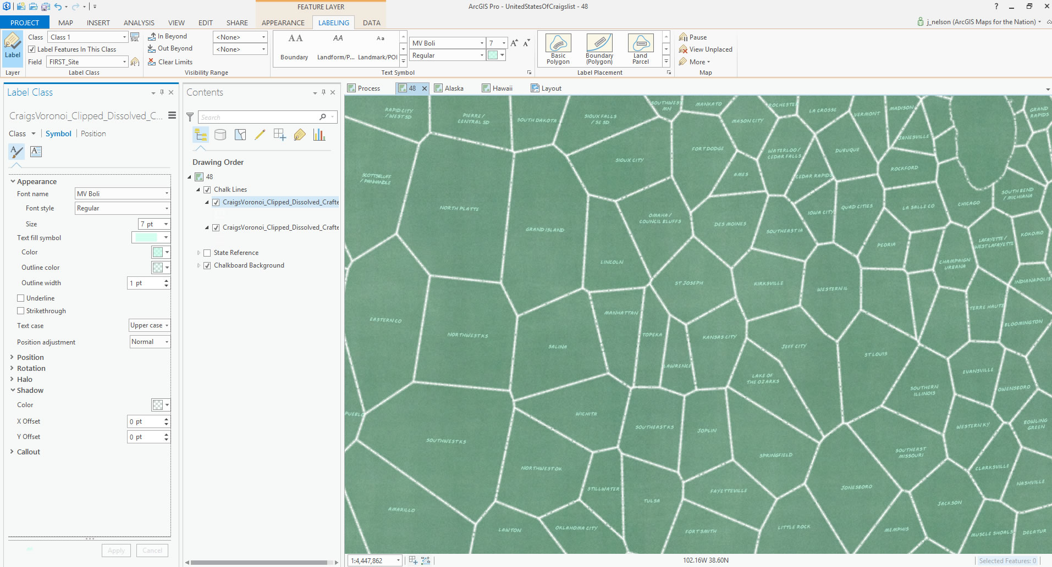Switch to the Alaska map tab
The width and height of the screenshot is (1052, 567).
[x=449, y=88]
